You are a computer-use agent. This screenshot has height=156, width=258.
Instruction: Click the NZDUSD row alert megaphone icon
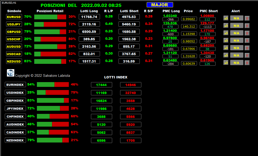point(226,63)
